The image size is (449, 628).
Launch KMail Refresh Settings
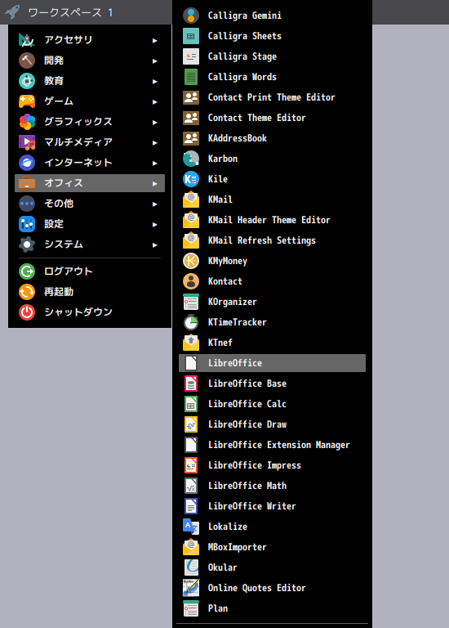(x=273, y=240)
